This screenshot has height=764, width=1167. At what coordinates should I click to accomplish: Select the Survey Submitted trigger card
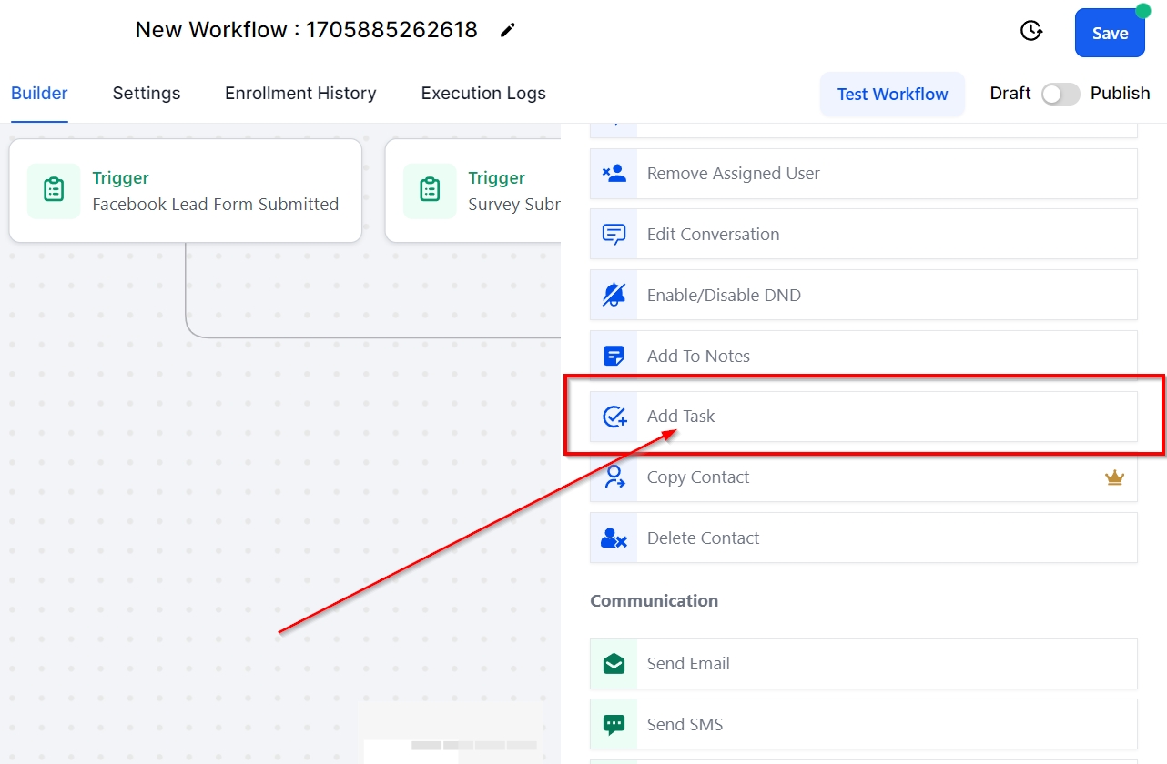click(473, 191)
